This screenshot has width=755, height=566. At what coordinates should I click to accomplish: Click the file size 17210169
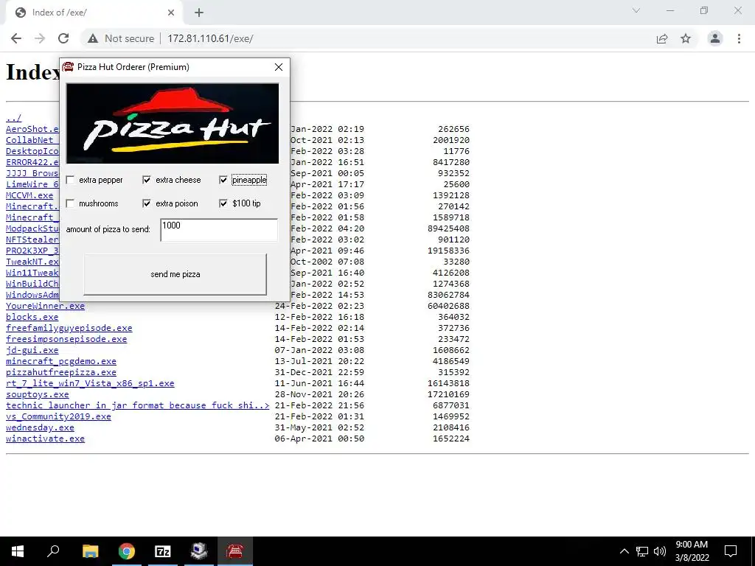tap(448, 395)
